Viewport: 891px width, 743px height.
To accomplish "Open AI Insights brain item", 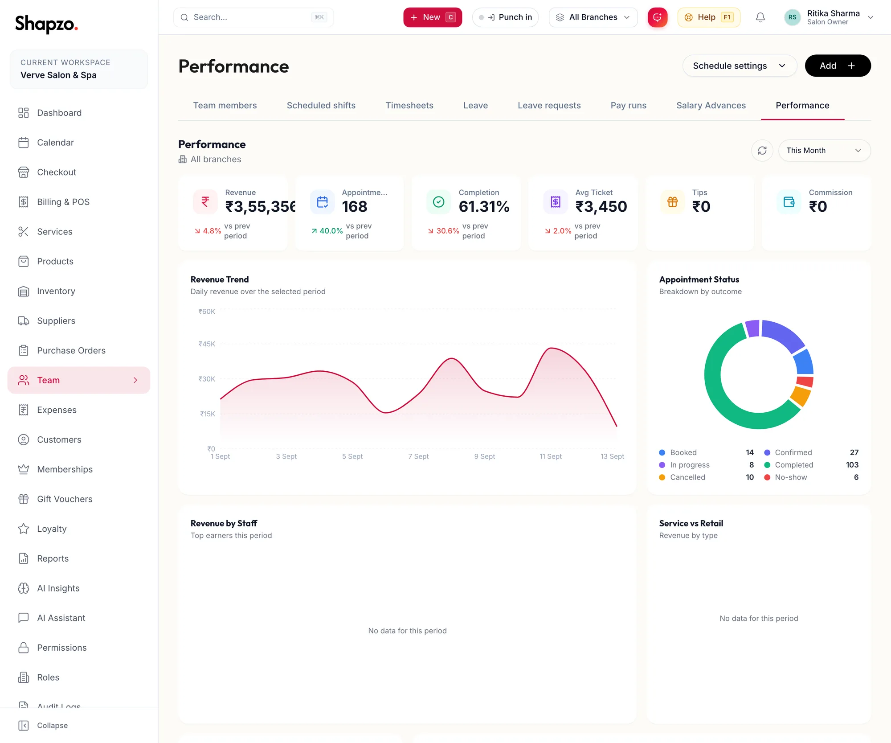I will click(79, 588).
